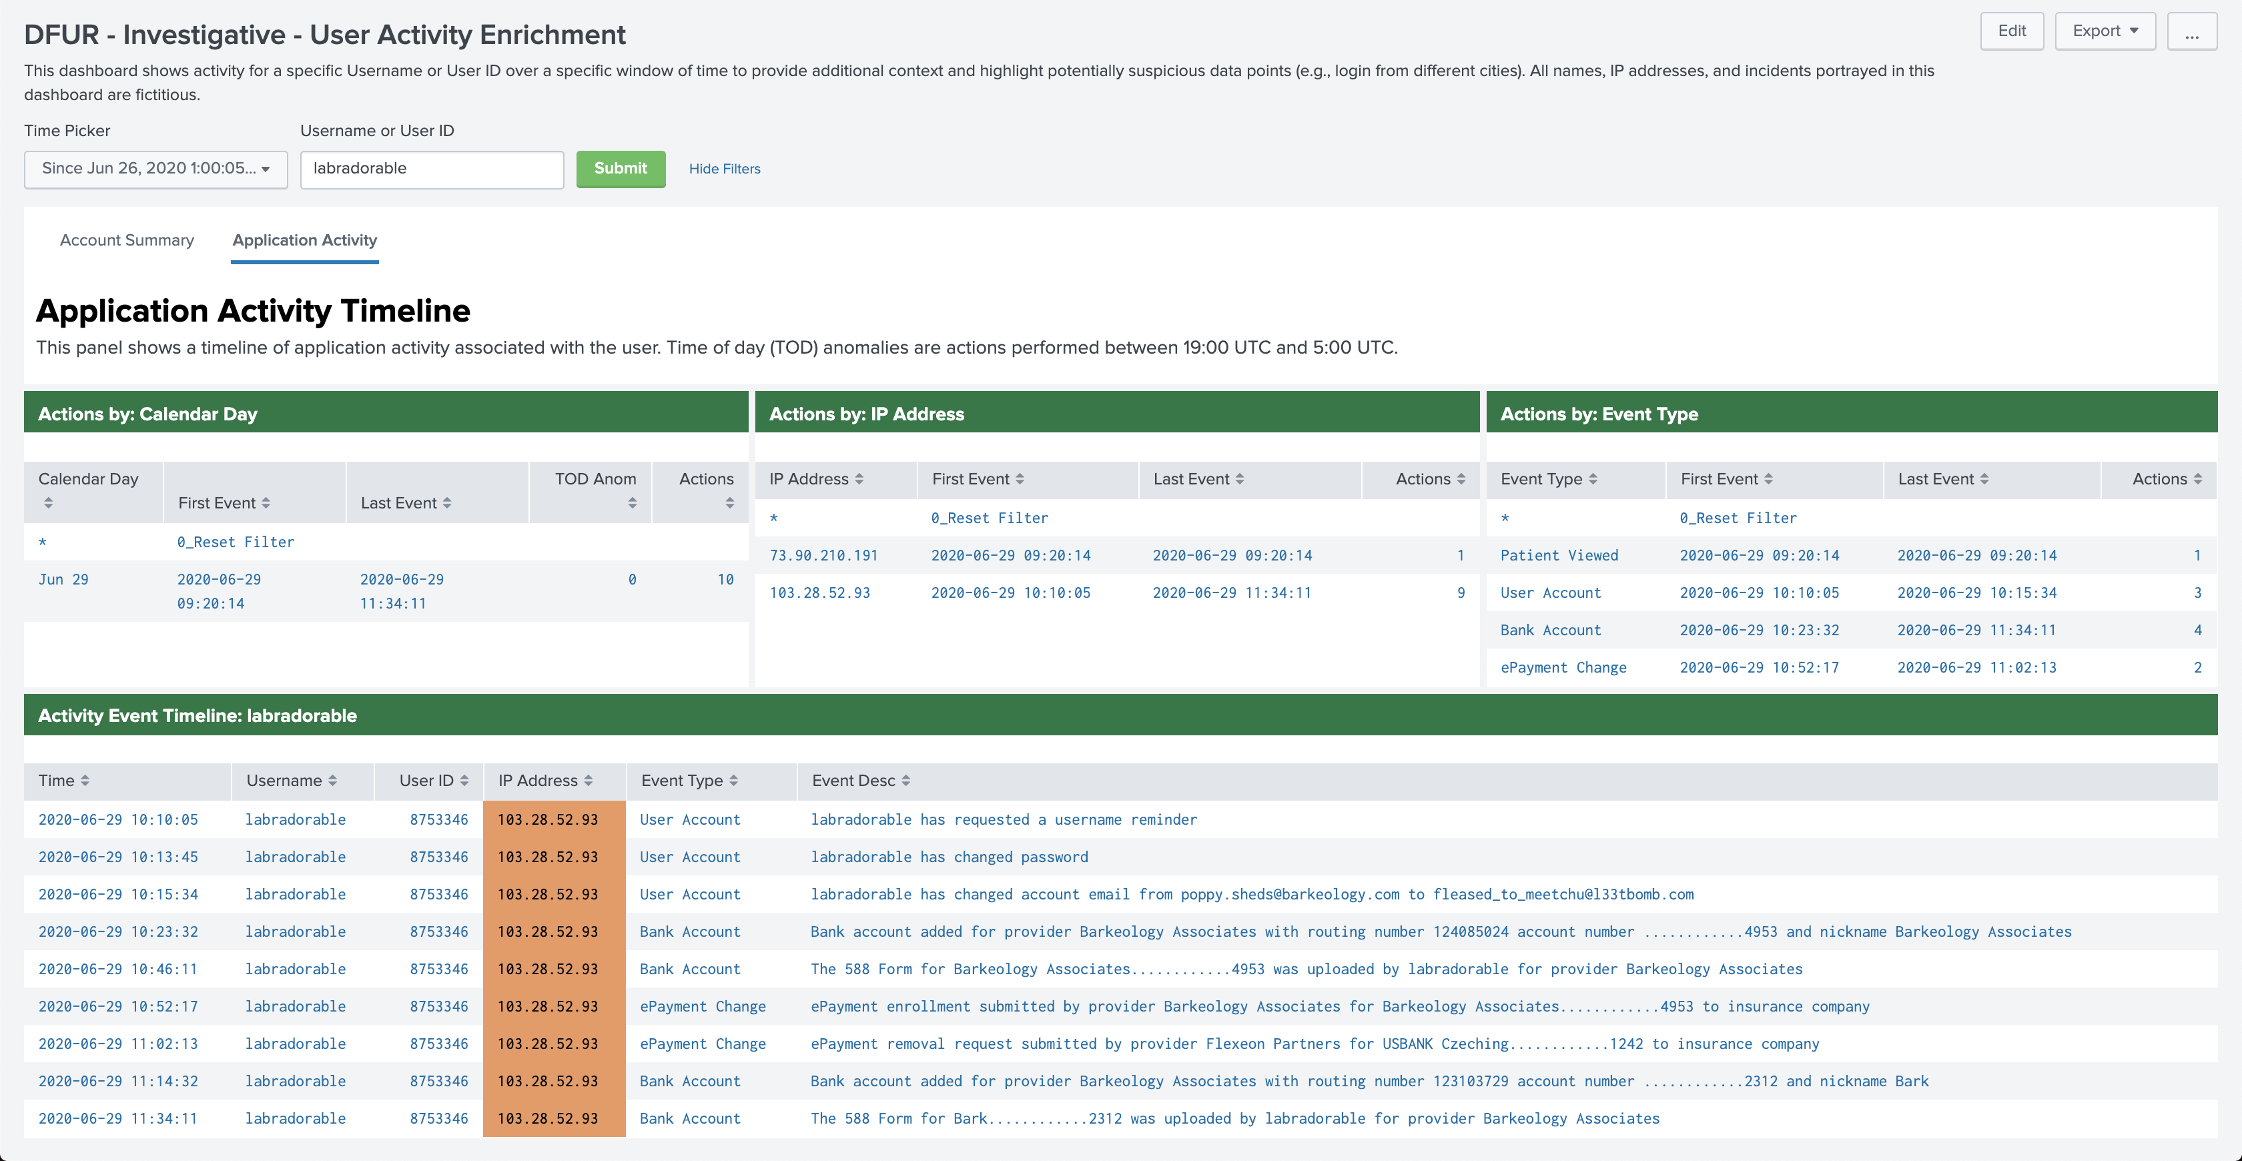This screenshot has width=2242, height=1161.
Task: Switch to the Account Summary tab
Action: pos(127,240)
